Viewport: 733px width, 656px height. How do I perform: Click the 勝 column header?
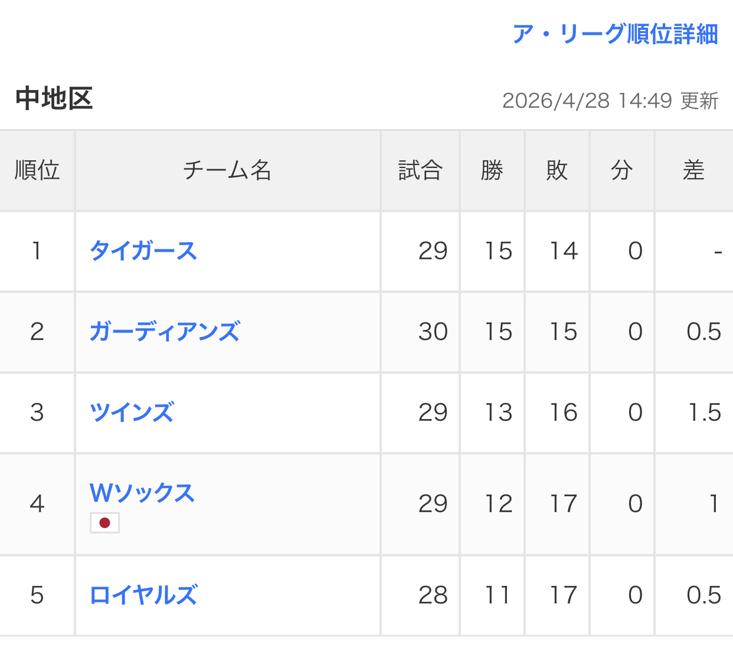(492, 170)
